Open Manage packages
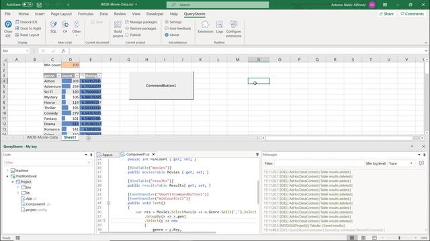The width and height of the screenshot is (430, 241). coord(141,22)
